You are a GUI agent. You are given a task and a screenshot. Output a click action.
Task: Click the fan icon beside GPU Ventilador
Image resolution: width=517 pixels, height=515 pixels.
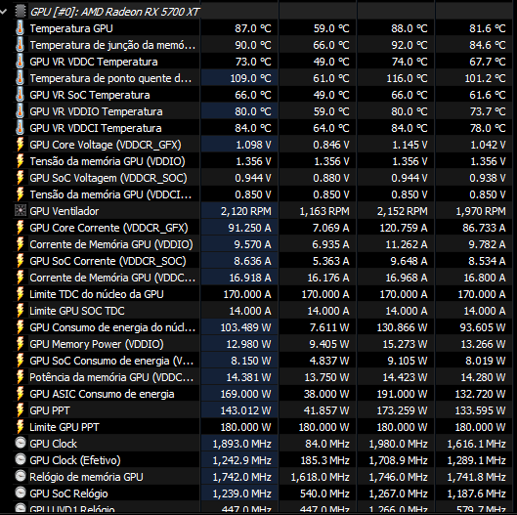pyautogui.click(x=21, y=211)
